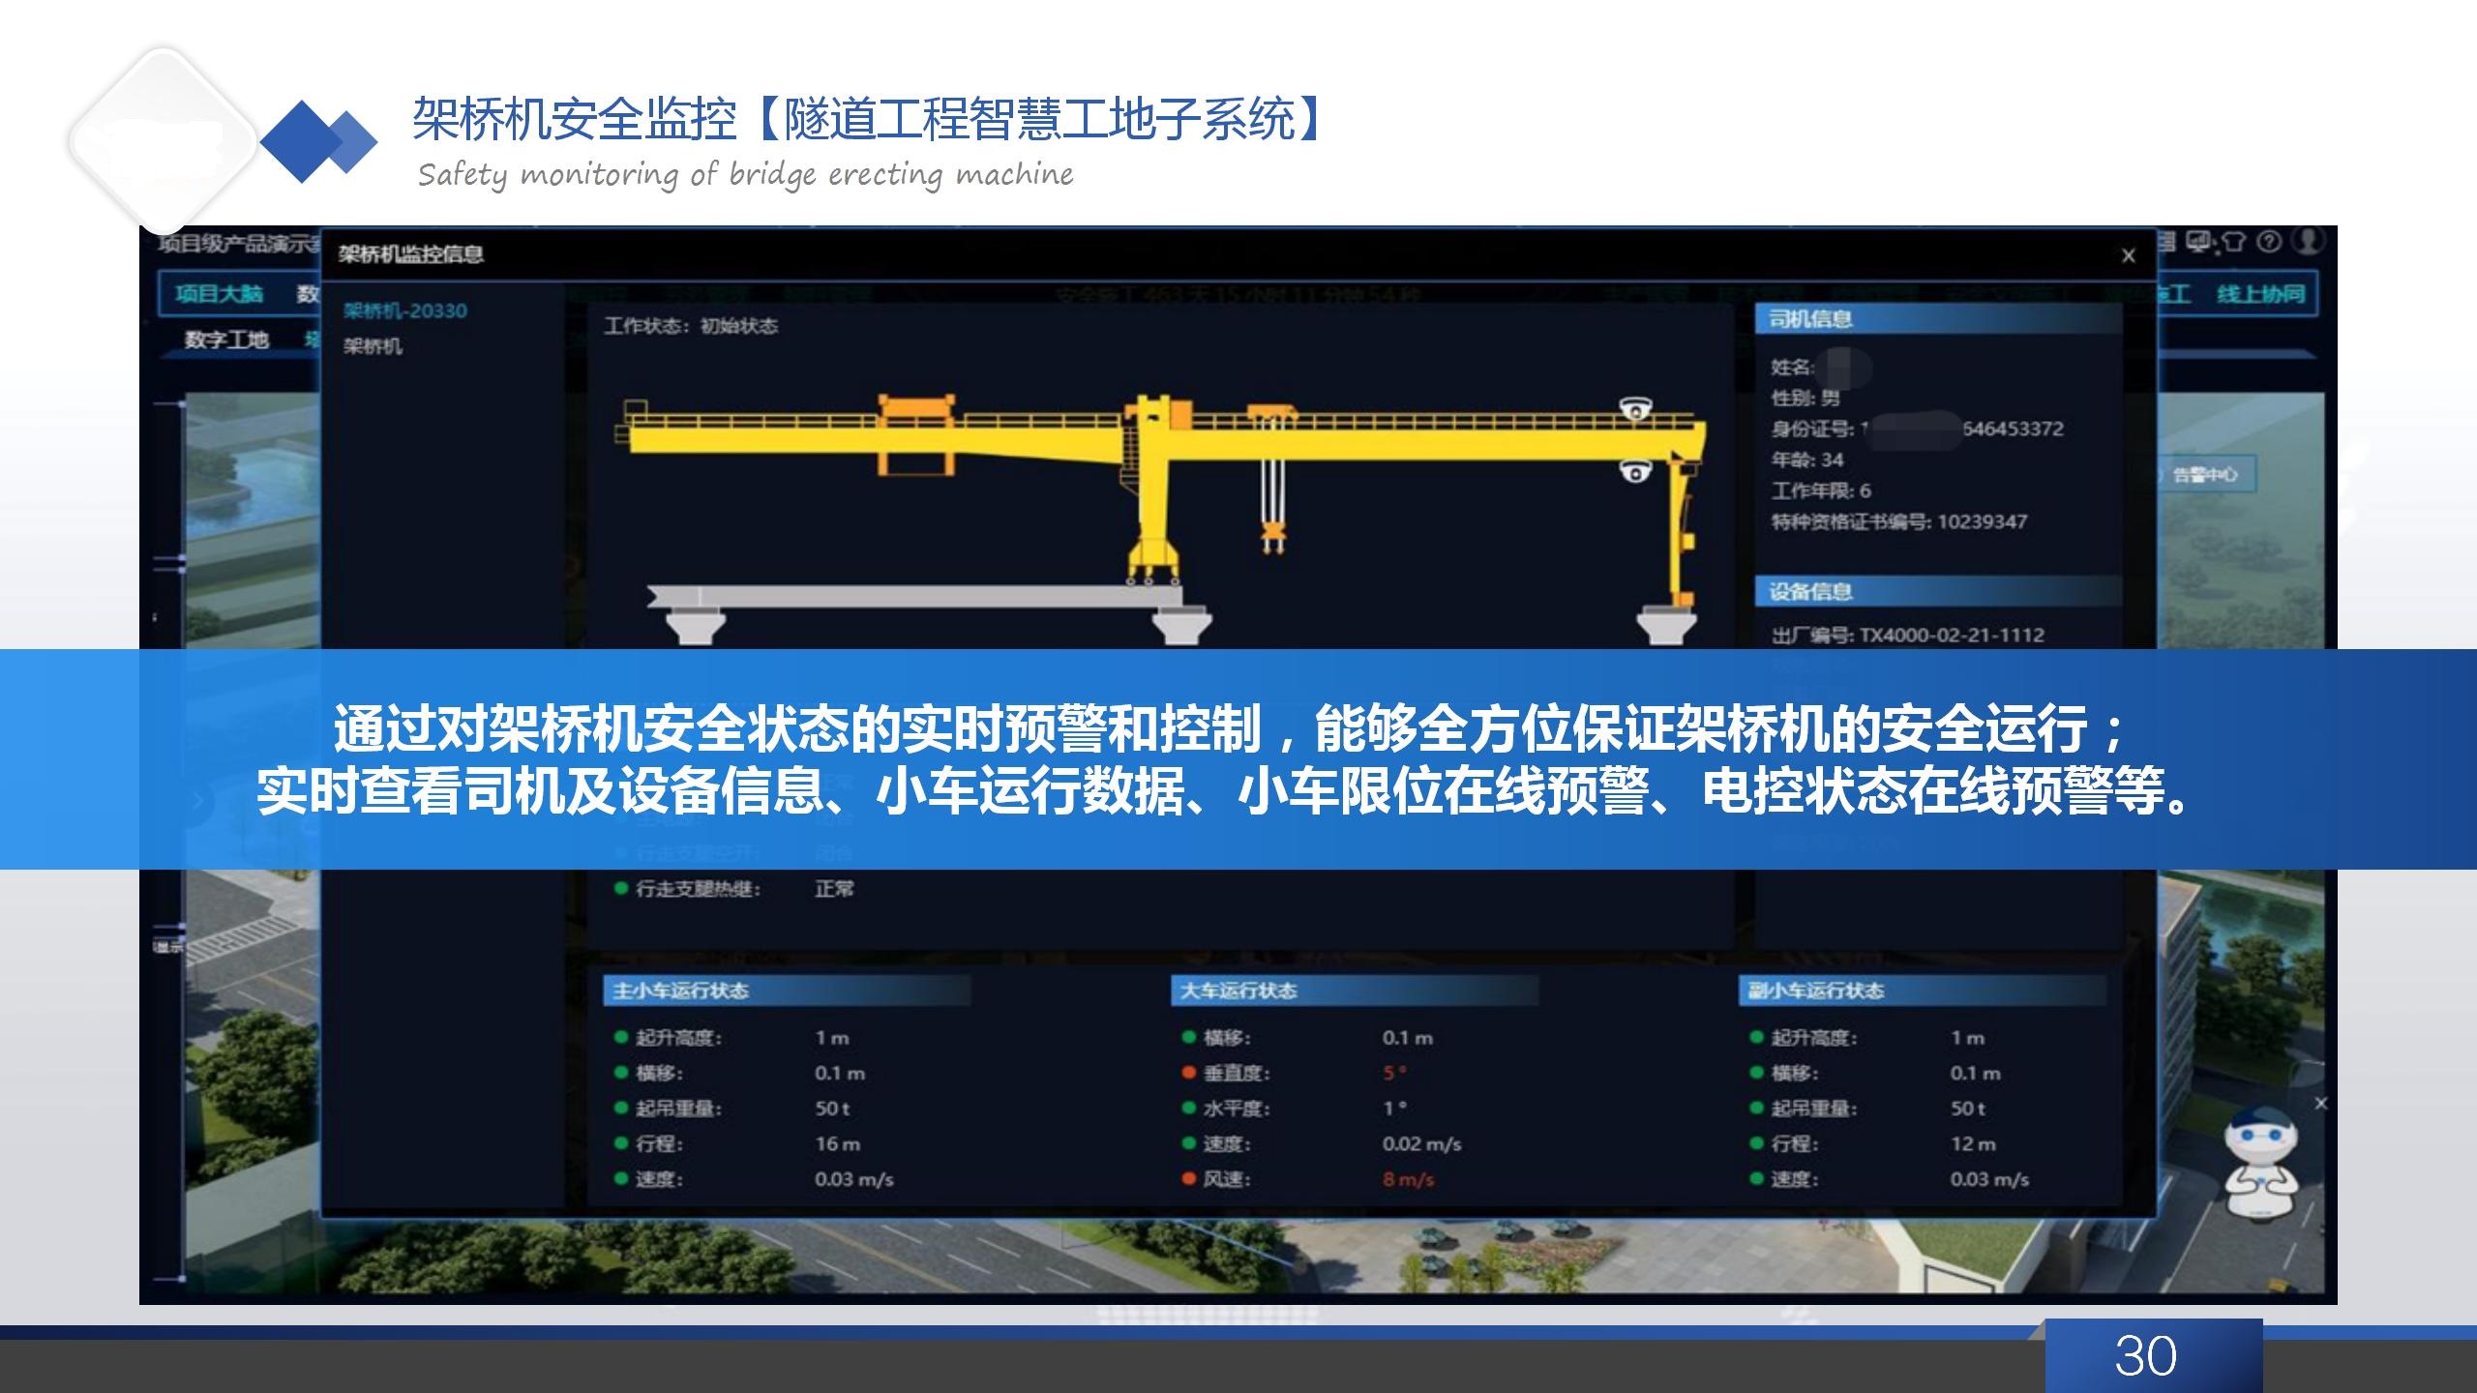This screenshot has width=2477, height=1393.
Task: Click the orange trolley on the crane girder
Action: pos(916,433)
